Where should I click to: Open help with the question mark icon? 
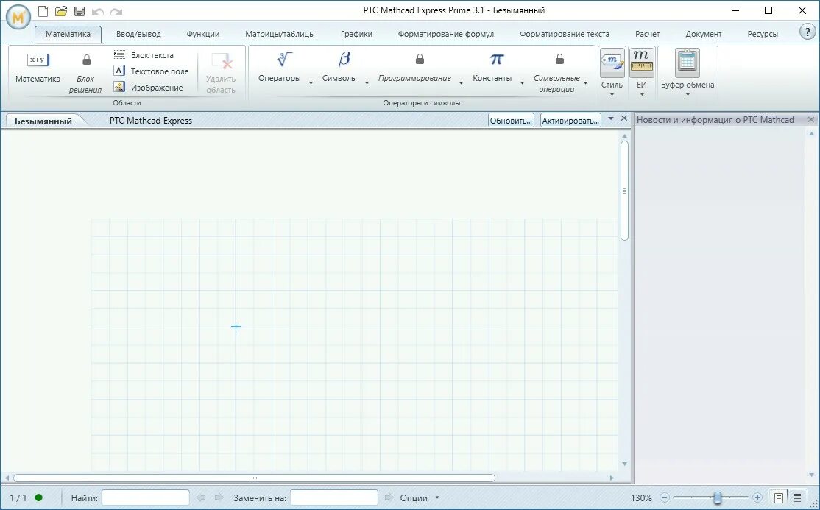(807, 32)
